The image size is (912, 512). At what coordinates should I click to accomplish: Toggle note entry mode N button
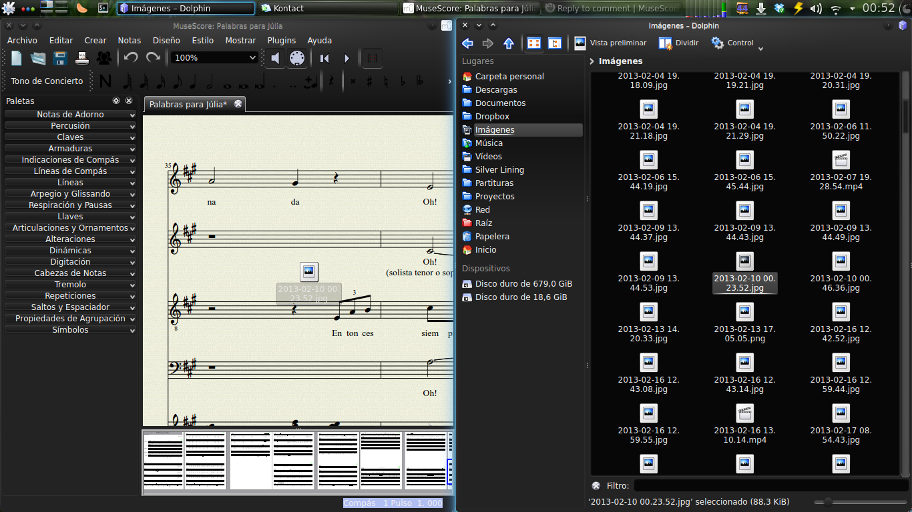105,81
